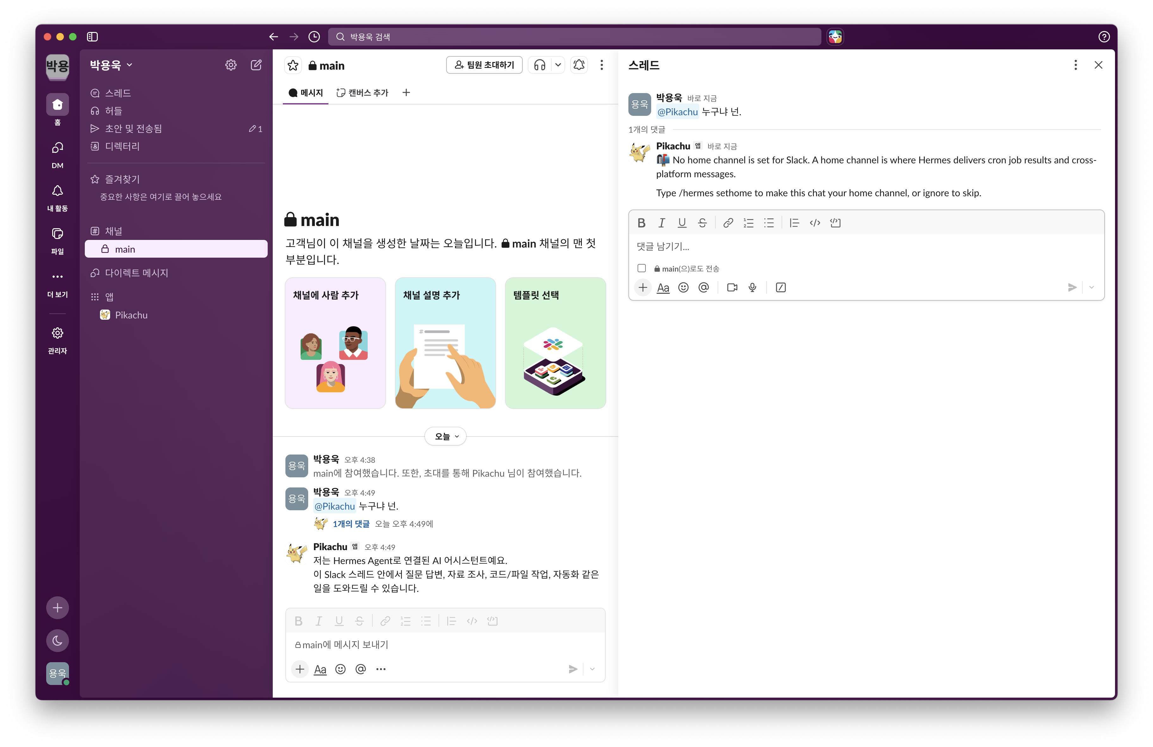The image size is (1153, 747).
Task: Record a video clip in thread reply
Action: click(732, 287)
